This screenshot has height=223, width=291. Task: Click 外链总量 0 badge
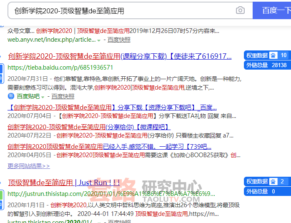pyautogui.click(x=267, y=191)
